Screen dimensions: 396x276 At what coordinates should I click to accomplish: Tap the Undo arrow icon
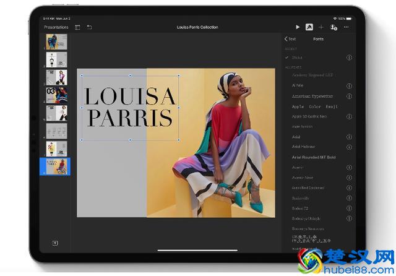90,27
